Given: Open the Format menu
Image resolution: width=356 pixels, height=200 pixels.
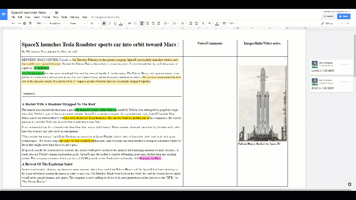Looking at the screenshot, I should click(x=46, y=17).
